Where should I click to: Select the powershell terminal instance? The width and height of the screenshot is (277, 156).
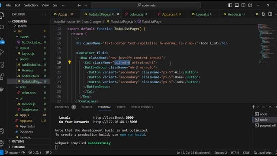(x=264, y=125)
